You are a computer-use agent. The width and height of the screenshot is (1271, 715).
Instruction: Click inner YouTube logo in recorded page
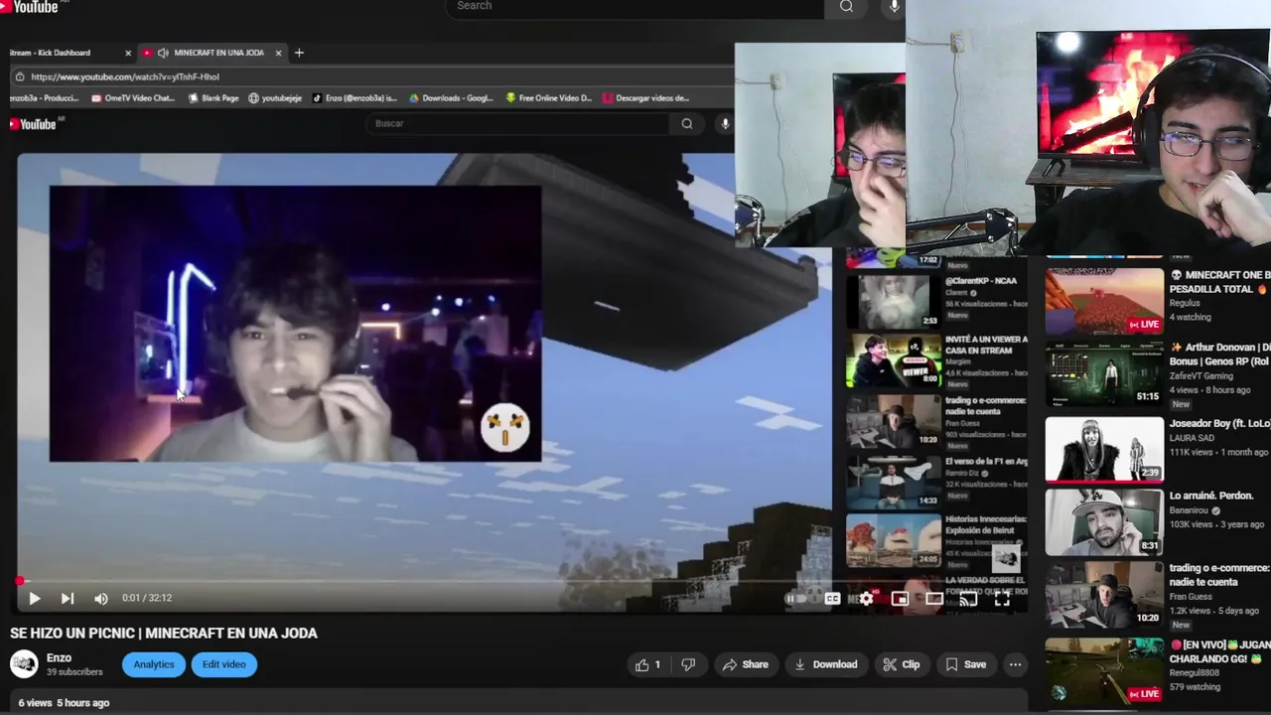(33, 124)
